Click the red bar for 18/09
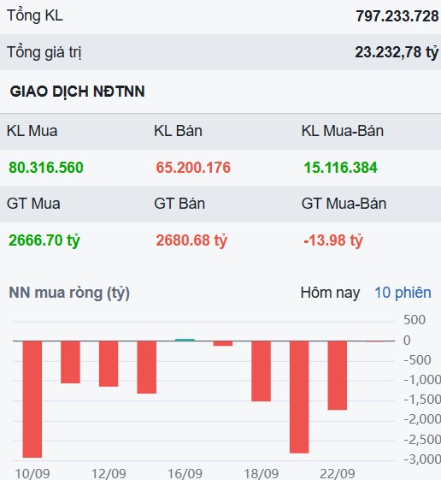Image resolution: width=441 pixels, height=480 pixels. click(262, 371)
